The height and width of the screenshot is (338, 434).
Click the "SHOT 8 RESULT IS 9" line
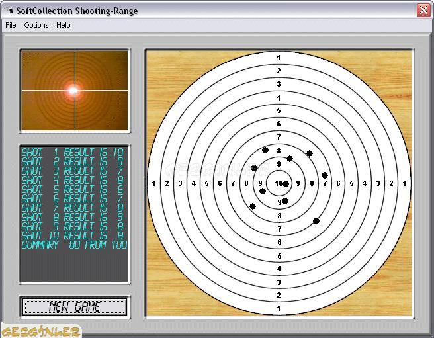[x=73, y=217]
